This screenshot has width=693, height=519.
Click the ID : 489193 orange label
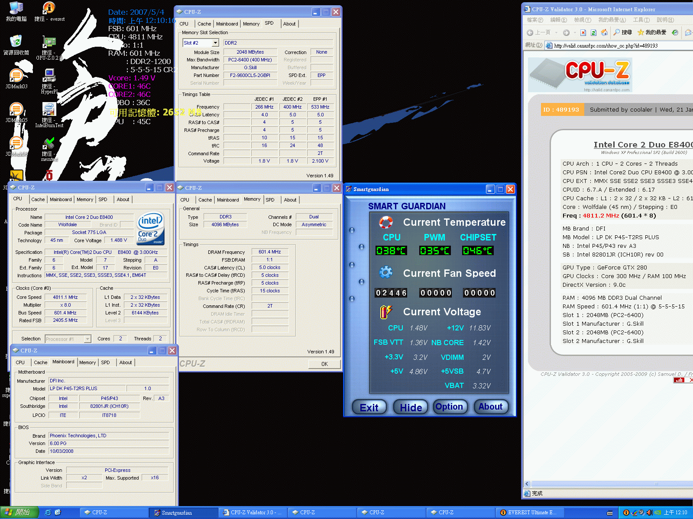coord(562,109)
